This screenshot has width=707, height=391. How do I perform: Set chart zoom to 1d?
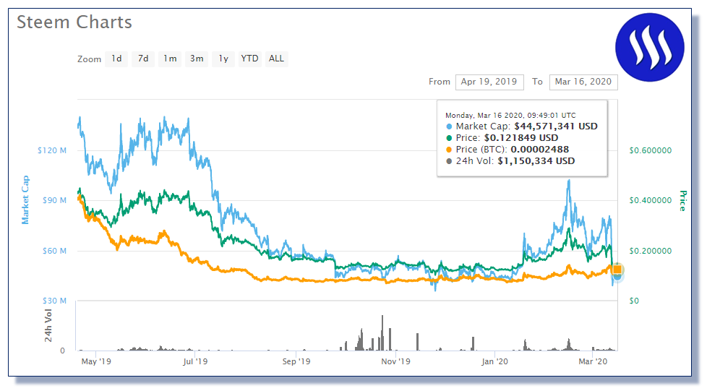click(x=116, y=59)
